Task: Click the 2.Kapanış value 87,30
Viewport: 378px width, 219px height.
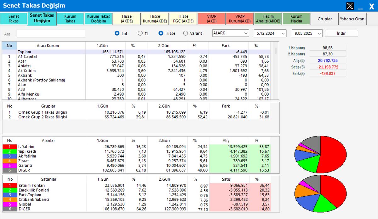Action: [x=328, y=54]
